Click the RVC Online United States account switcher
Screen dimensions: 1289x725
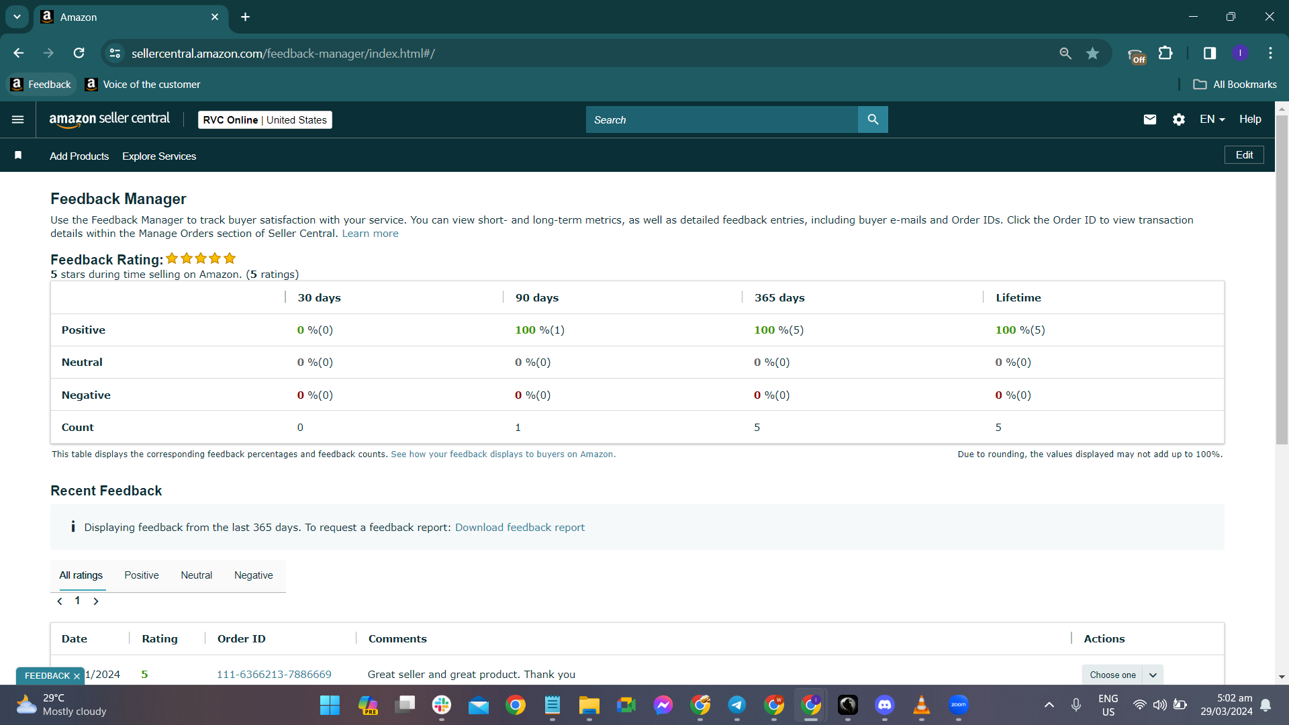tap(265, 120)
